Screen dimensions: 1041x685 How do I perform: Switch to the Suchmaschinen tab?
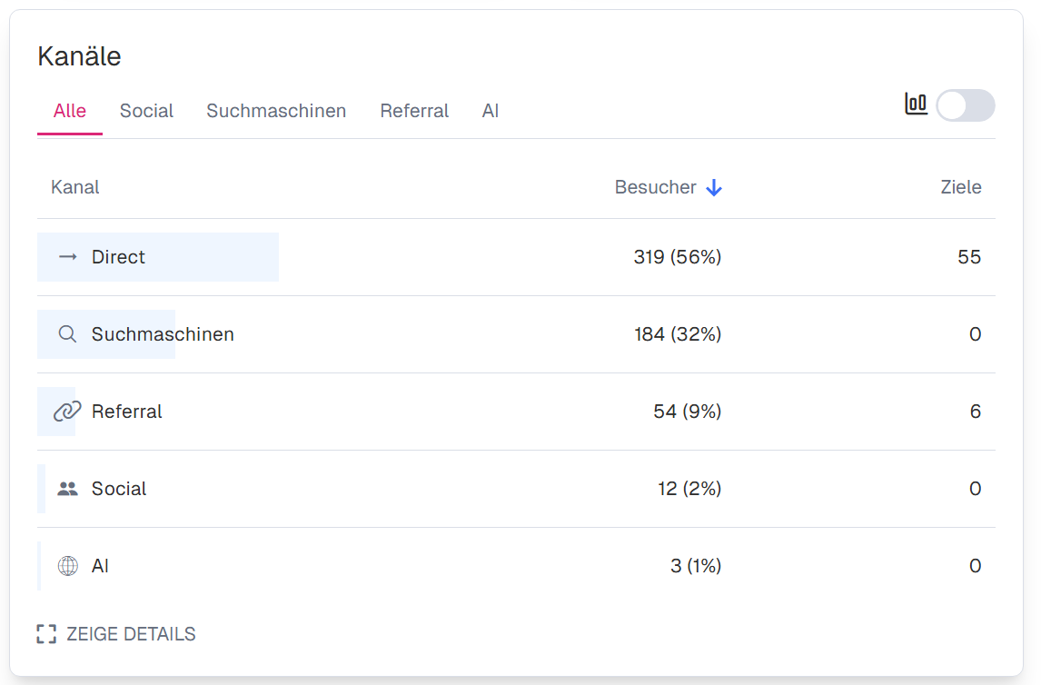276,111
